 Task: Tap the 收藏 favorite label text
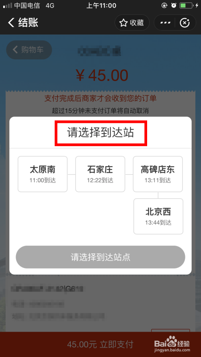(x=137, y=23)
